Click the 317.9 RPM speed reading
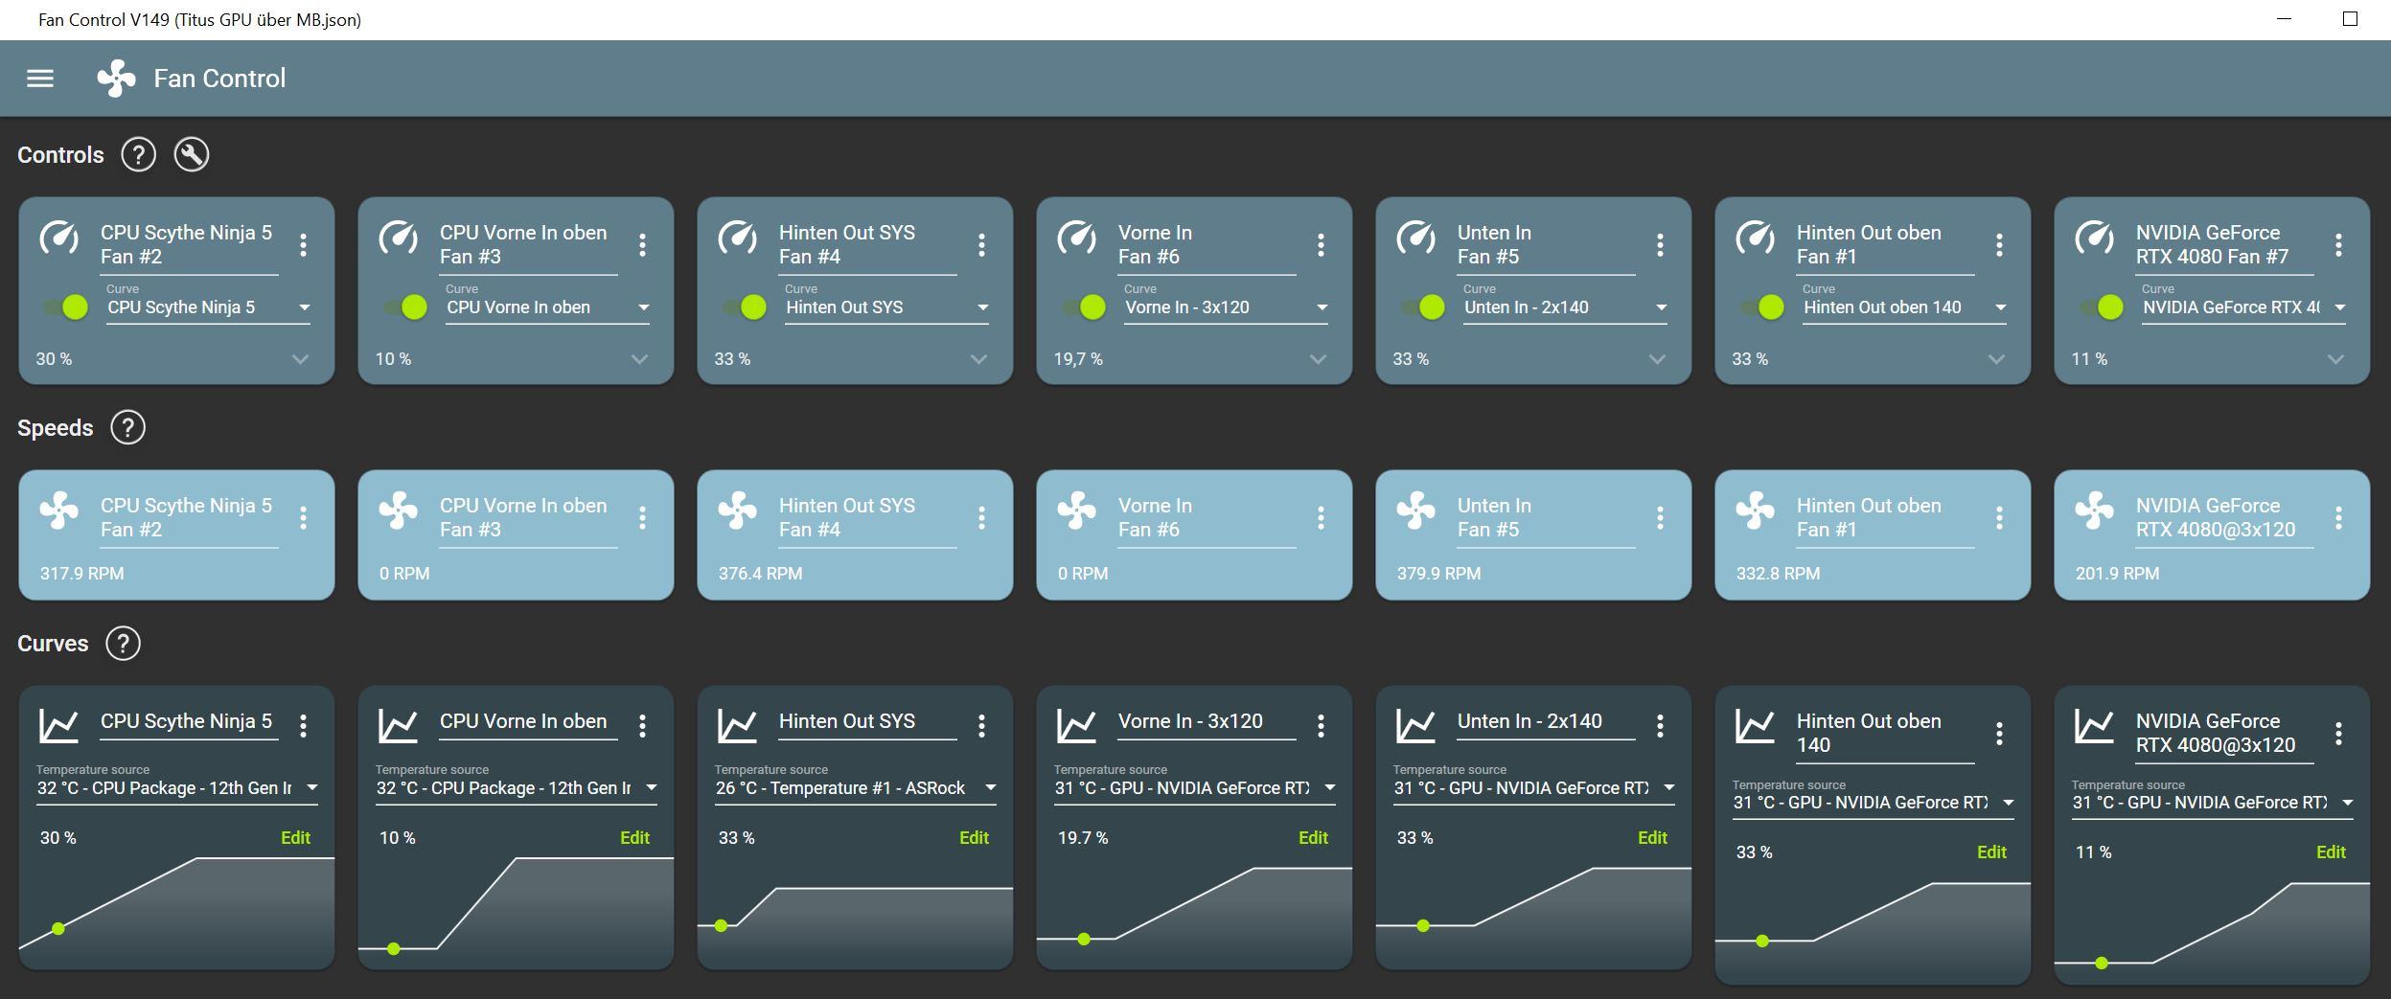This screenshot has height=999, width=2391. 82,574
